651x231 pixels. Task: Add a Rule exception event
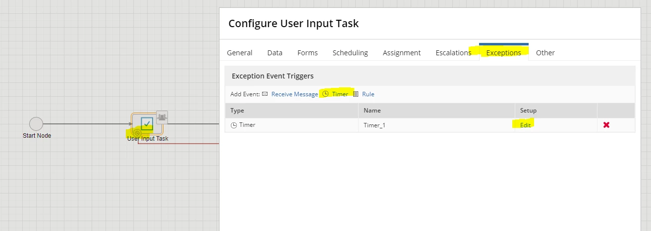(x=368, y=94)
